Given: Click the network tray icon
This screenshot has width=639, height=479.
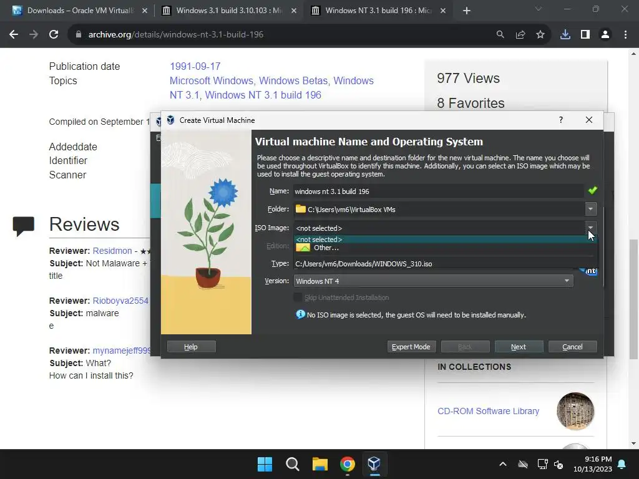Looking at the screenshot, I should tap(542, 464).
